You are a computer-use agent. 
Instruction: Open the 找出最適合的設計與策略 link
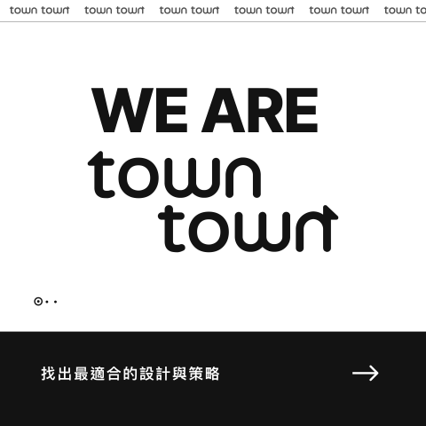tap(130, 374)
